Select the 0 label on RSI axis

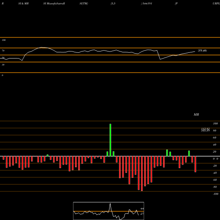tap(2, 75)
